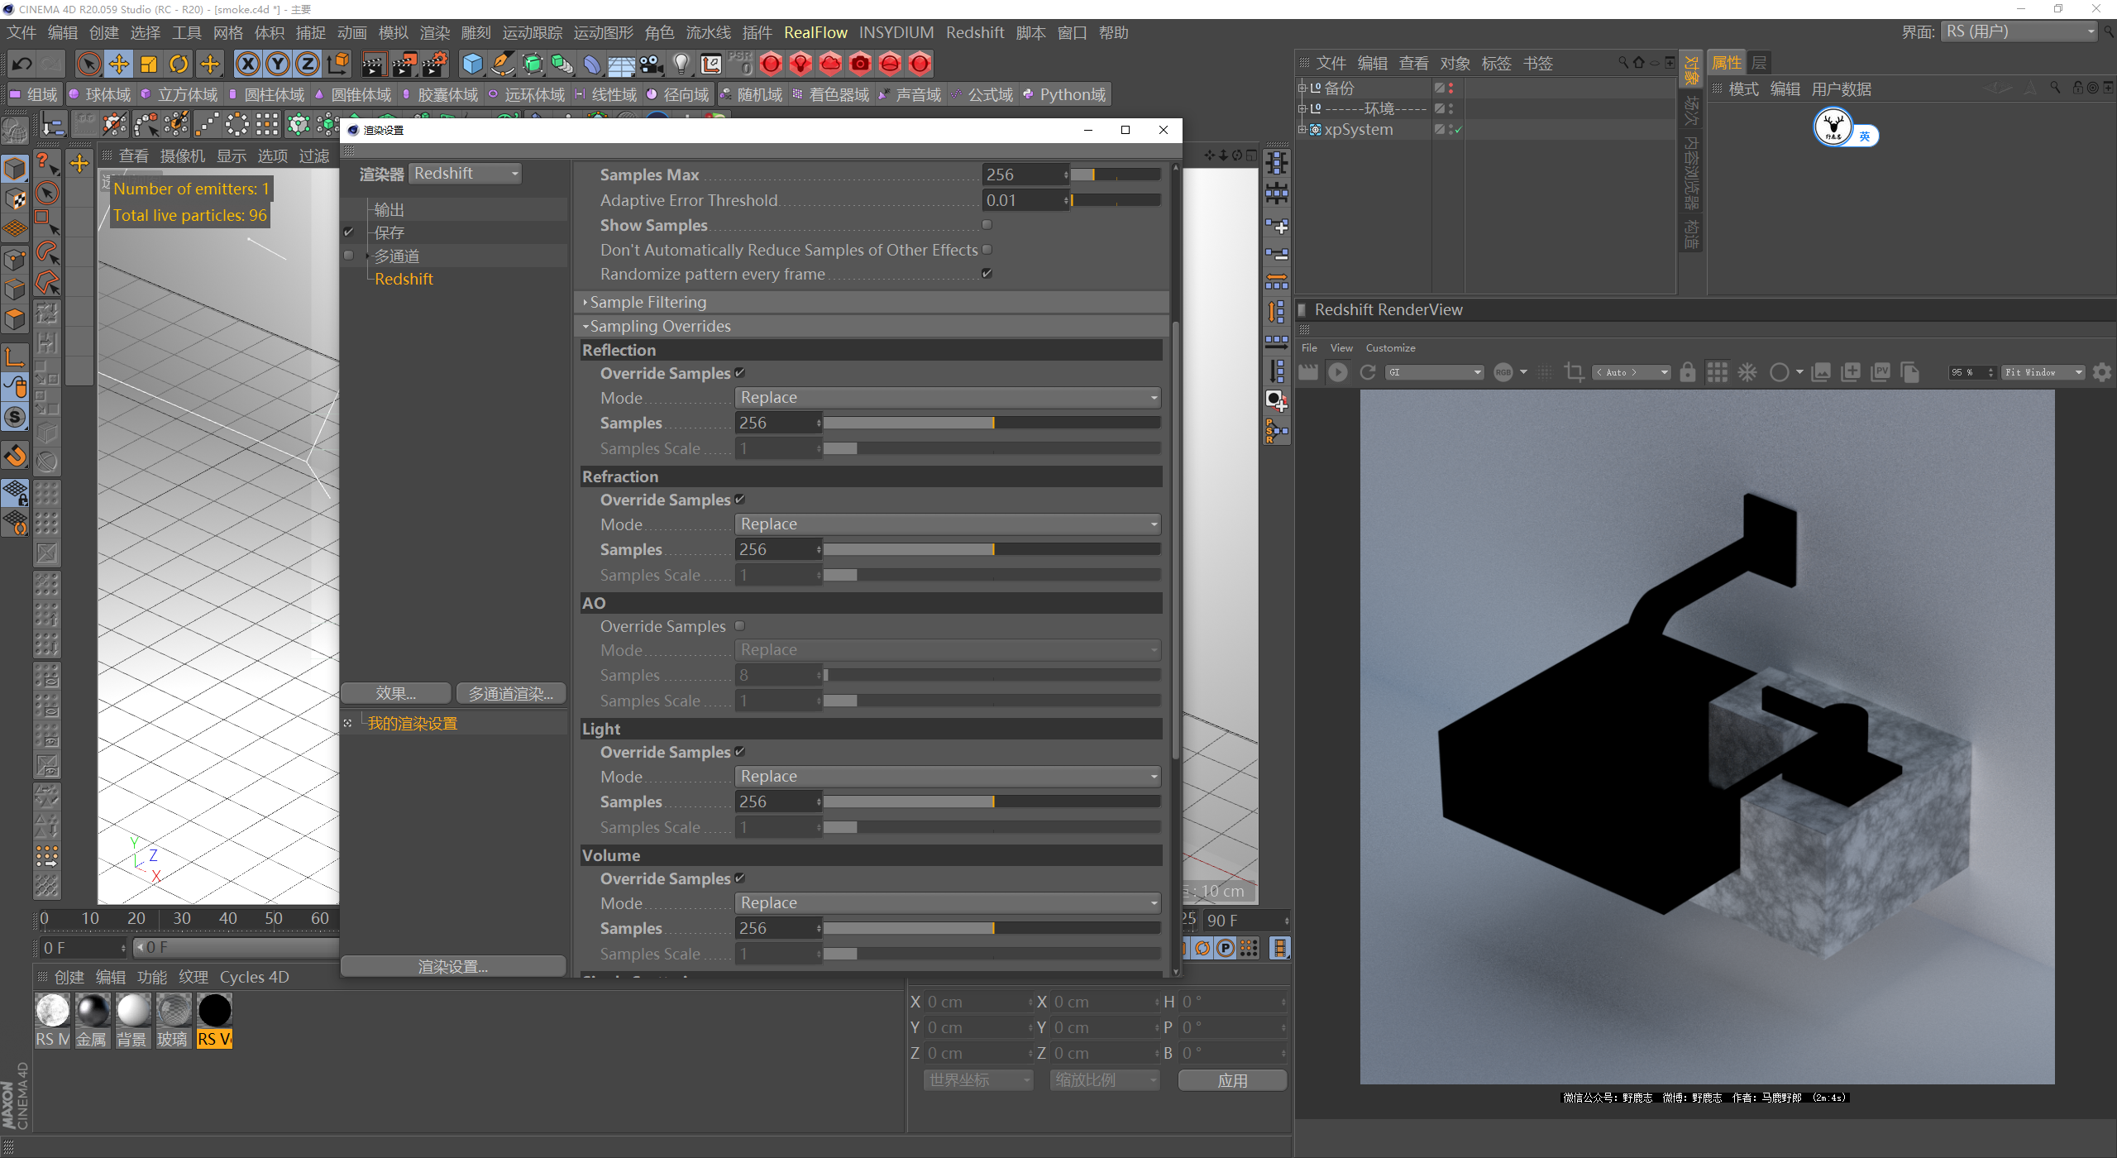Toggle the Y axis lock

click(278, 64)
